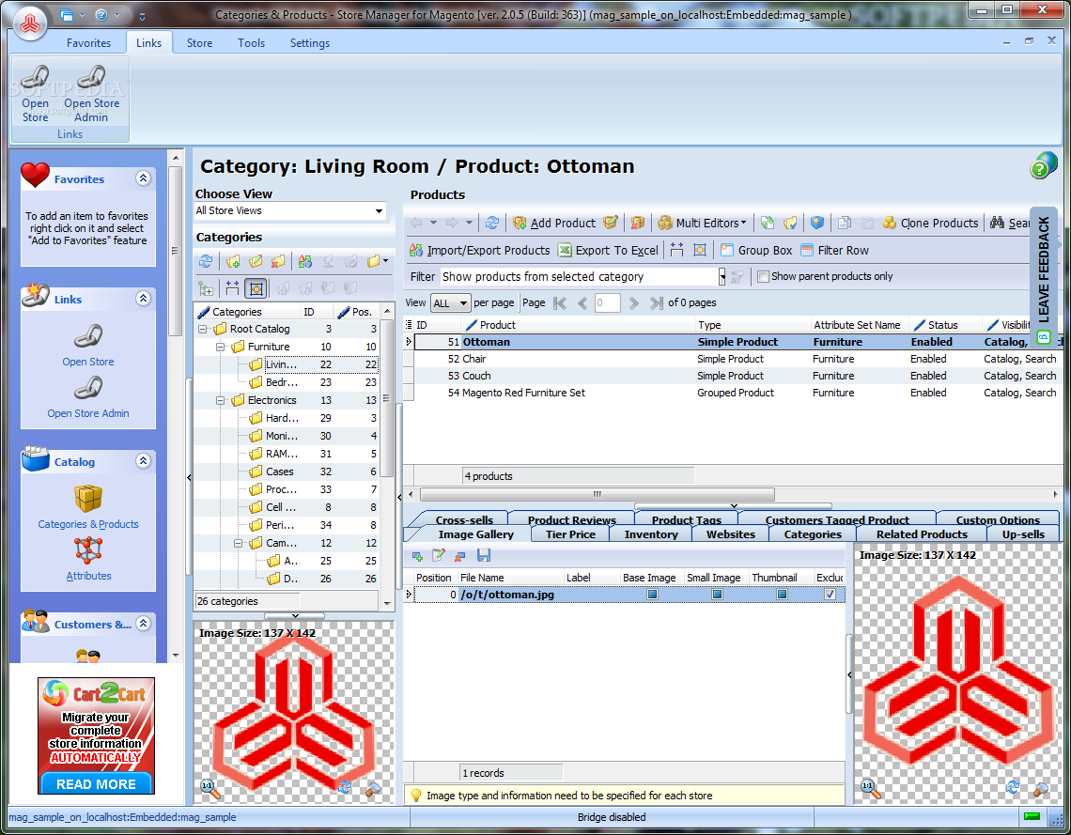Click the Add Product button
This screenshot has height=835, width=1071.
pyautogui.click(x=554, y=223)
